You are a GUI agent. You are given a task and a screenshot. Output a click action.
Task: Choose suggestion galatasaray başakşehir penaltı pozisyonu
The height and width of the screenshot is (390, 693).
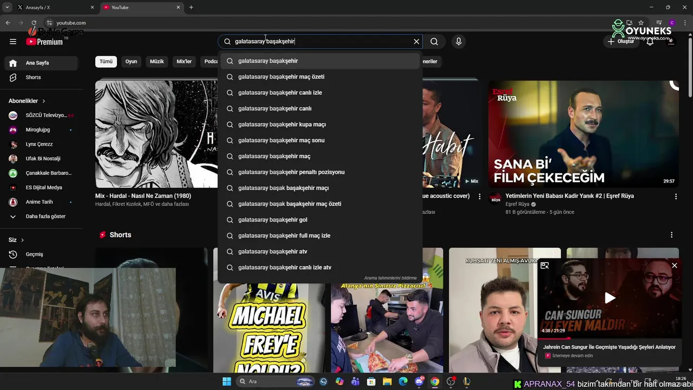coord(320,172)
